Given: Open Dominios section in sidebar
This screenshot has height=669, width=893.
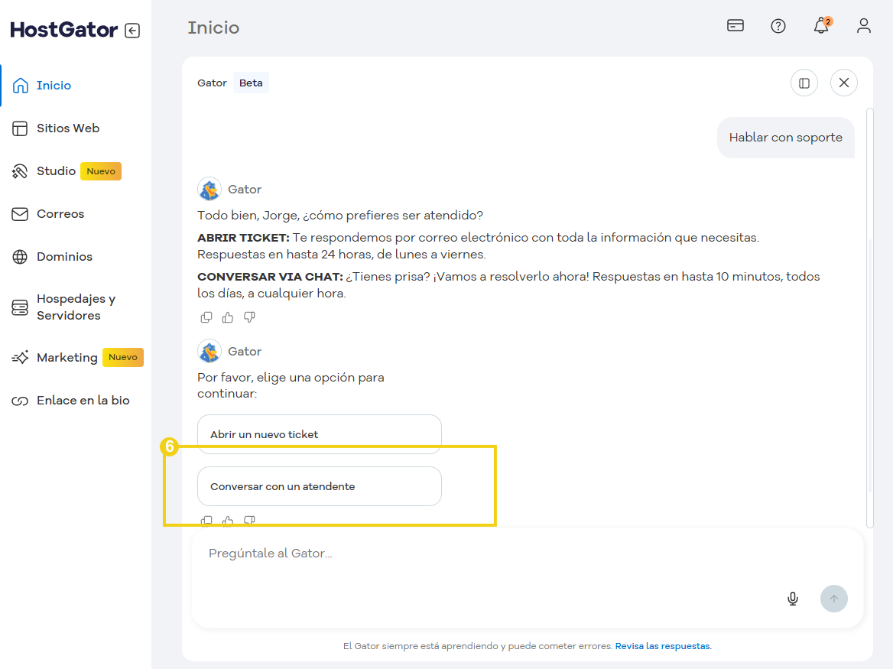Looking at the screenshot, I should pyautogui.click(x=64, y=257).
